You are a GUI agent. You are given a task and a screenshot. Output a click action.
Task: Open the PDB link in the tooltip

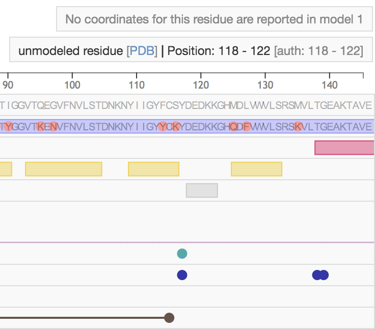pyautogui.click(x=142, y=51)
